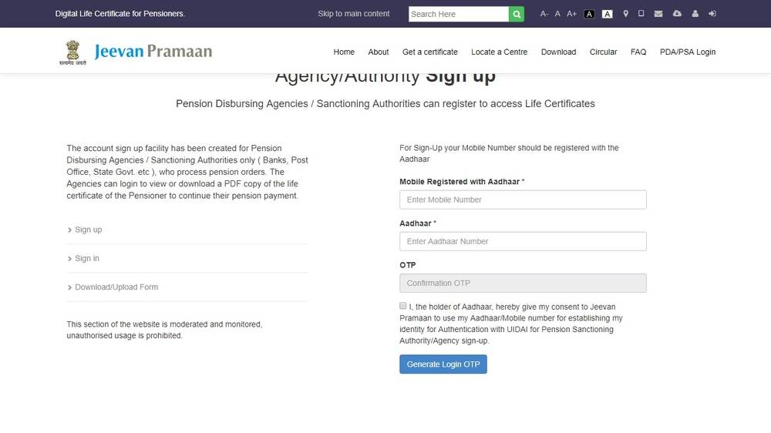Expand the Download/Upload Form section
Viewport: 771px width, 433px height.
pyautogui.click(x=116, y=287)
